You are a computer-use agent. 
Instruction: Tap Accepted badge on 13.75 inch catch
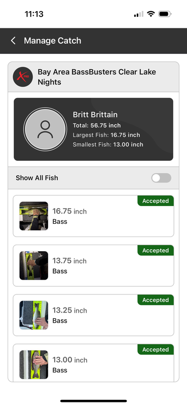[x=156, y=250]
